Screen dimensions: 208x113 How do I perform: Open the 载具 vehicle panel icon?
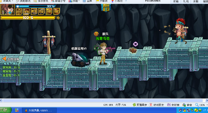(x=34, y=11)
